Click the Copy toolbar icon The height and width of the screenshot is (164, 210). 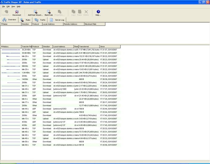pos(73,13)
